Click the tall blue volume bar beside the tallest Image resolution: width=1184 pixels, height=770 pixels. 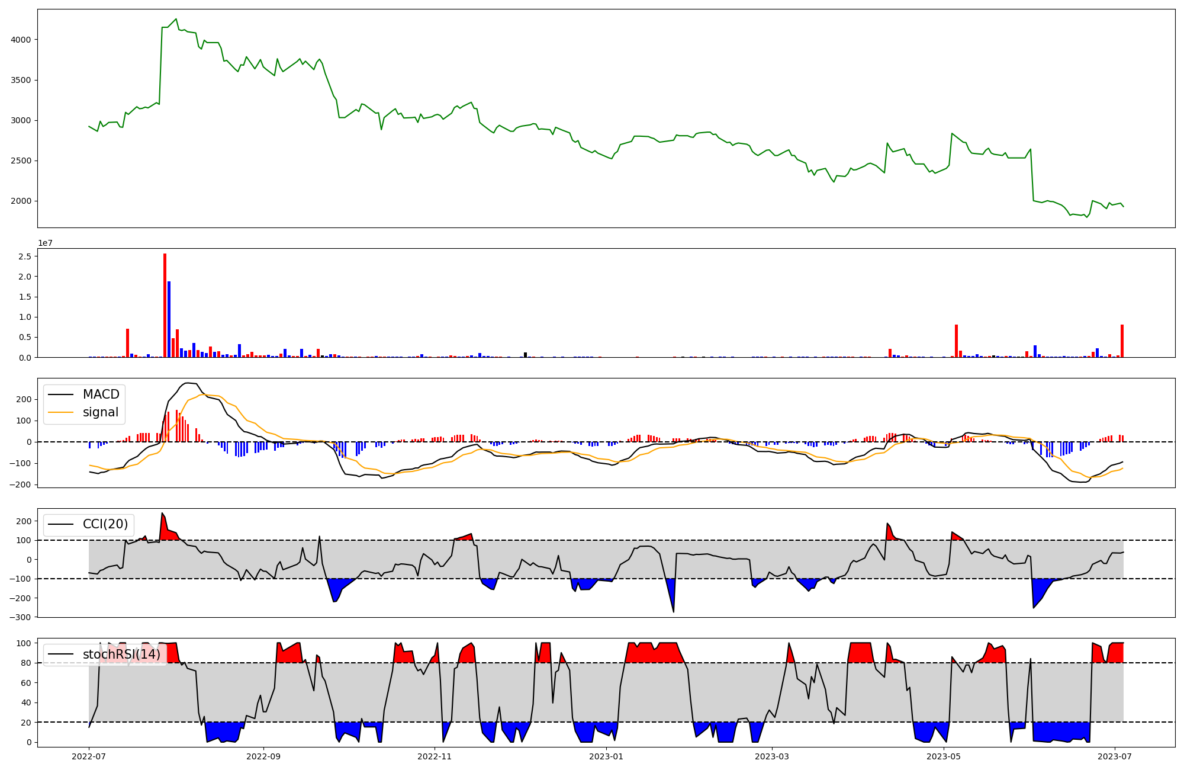[x=169, y=320]
